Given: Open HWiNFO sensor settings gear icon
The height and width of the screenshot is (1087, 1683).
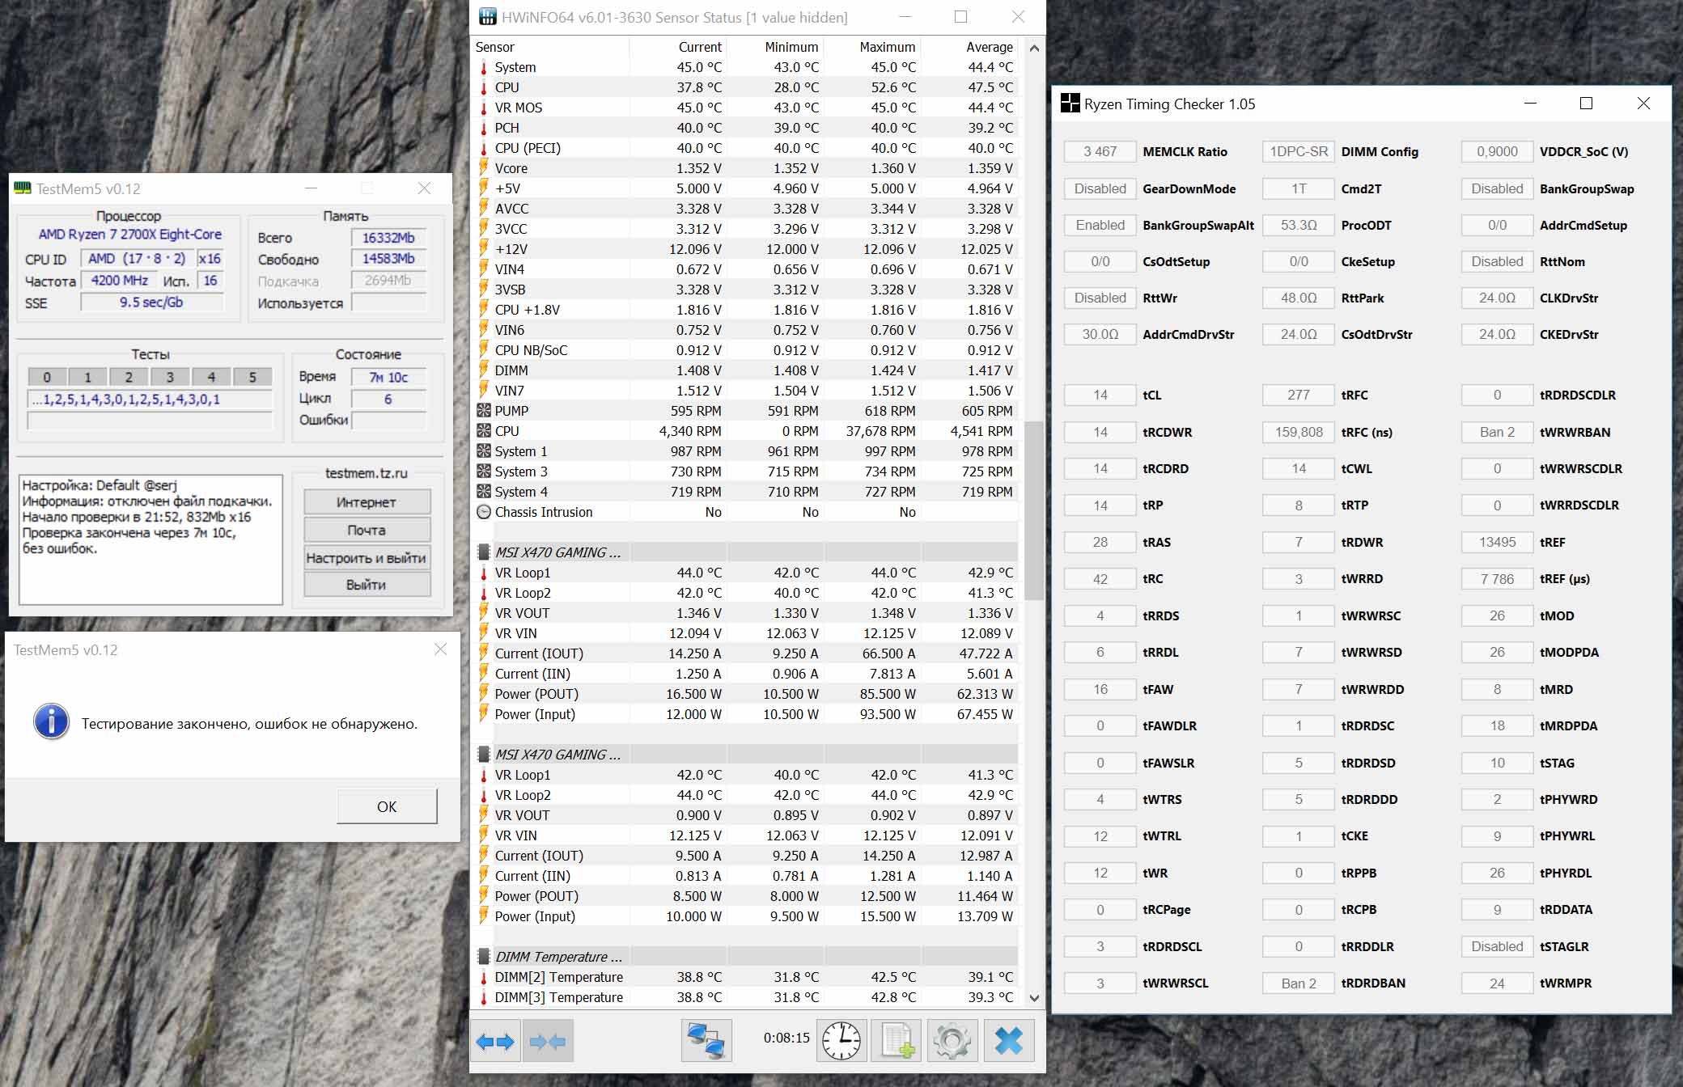Looking at the screenshot, I should pyautogui.click(x=952, y=1041).
